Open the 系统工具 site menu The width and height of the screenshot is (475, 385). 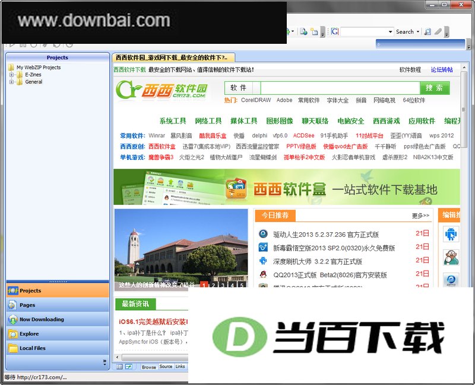tap(173, 121)
